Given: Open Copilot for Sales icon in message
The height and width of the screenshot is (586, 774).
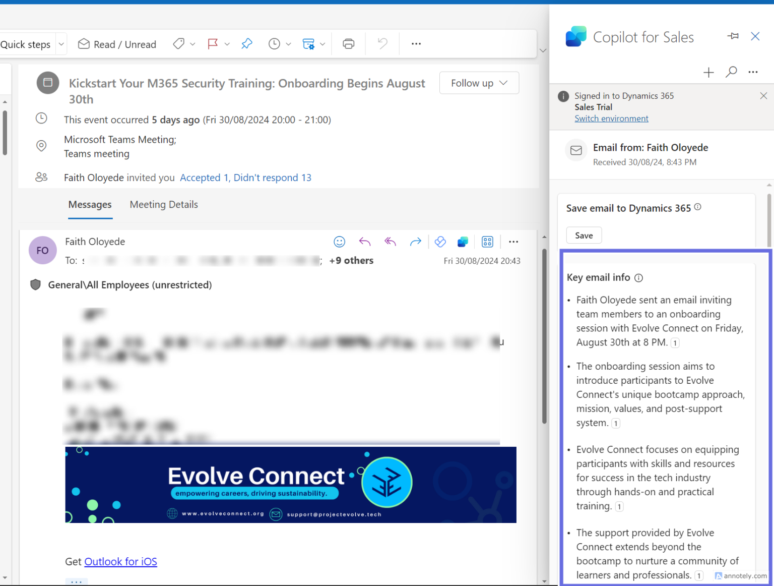Looking at the screenshot, I should click(x=463, y=242).
